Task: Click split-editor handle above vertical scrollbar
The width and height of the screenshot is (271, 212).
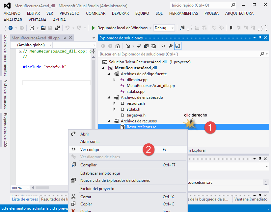Action: pyautogui.click(x=93, y=51)
